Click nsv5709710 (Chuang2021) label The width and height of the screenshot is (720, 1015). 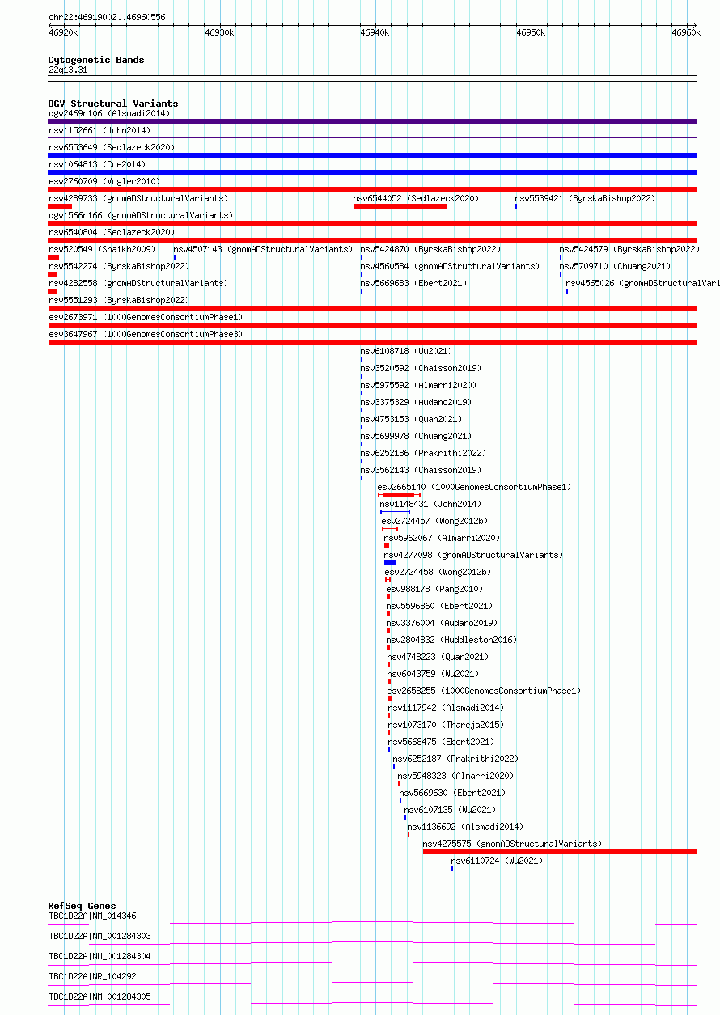[615, 267]
